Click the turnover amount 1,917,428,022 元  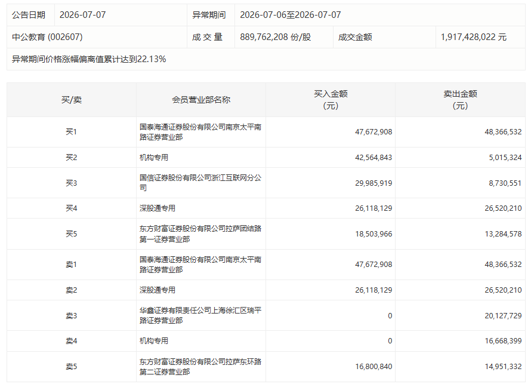(x=474, y=37)
